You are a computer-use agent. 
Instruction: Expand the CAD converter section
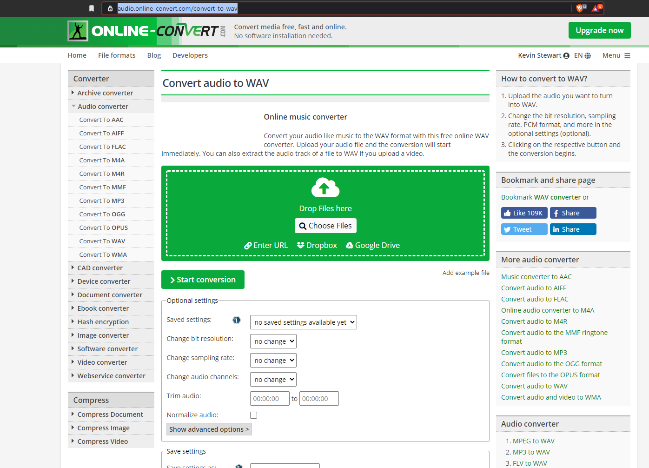pyautogui.click(x=111, y=268)
